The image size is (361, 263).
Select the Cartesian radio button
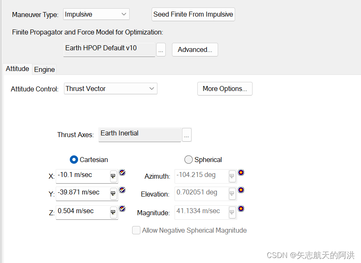[74, 160]
